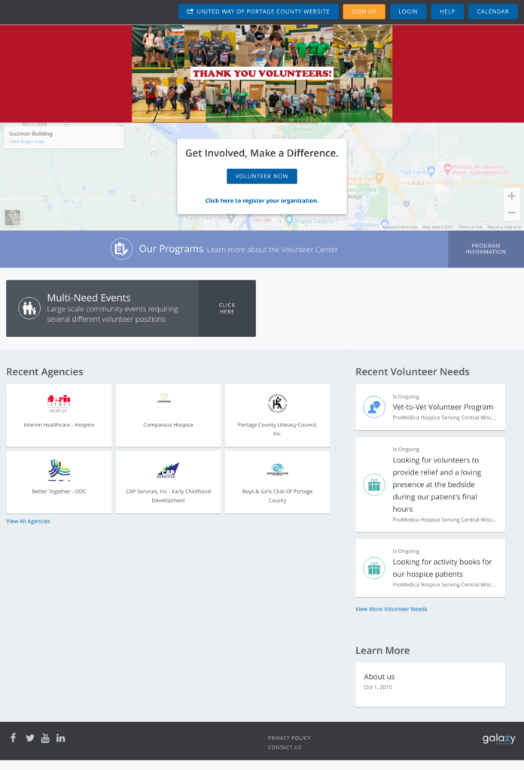The height and width of the screenshot is (770, 524).
Task: Click gift icon beside activity books need
Action: (x=374, y=568)
